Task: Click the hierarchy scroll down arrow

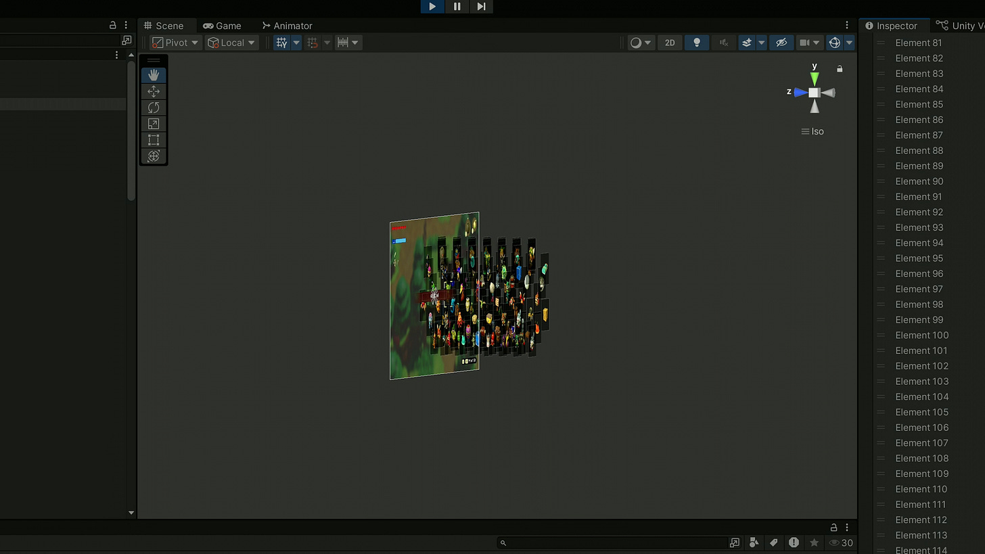Action: tap(131, 513)
